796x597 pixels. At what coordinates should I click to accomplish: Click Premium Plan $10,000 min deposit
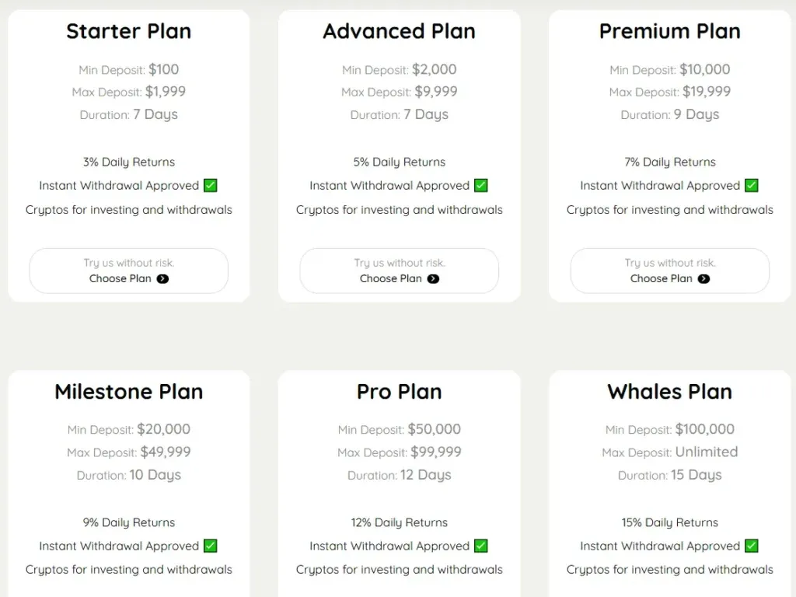tap(704, 69)
